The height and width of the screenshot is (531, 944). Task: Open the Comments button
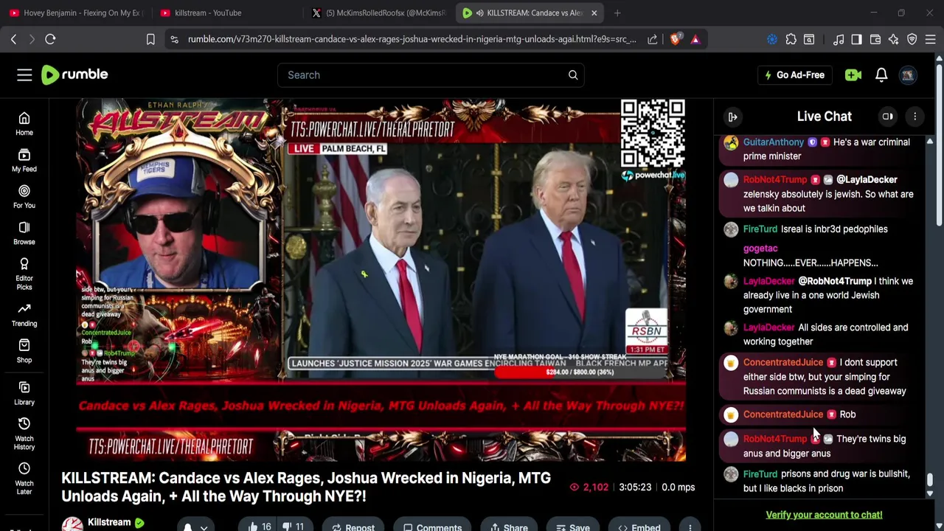(432, 527)
